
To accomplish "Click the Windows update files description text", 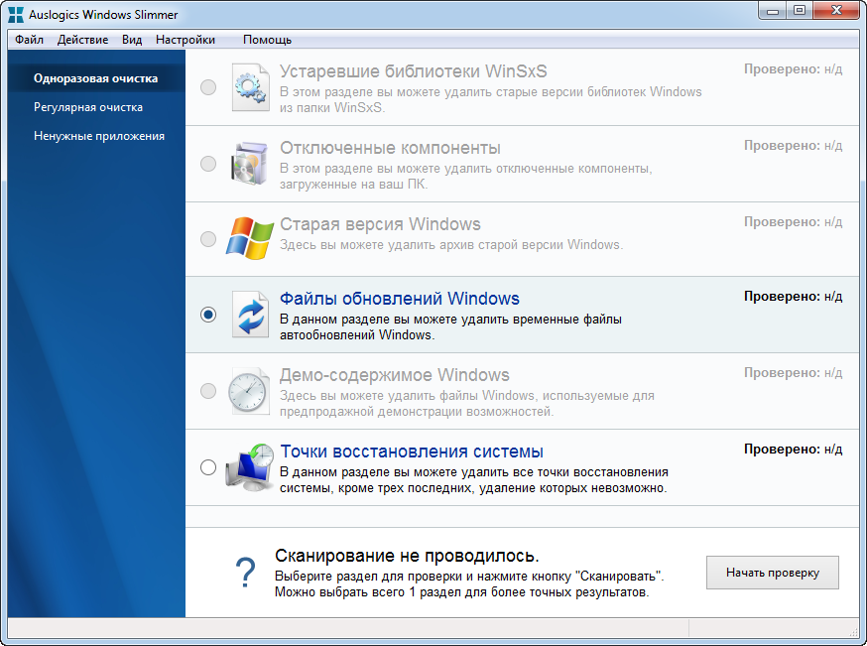I will [x=450, y=326].
